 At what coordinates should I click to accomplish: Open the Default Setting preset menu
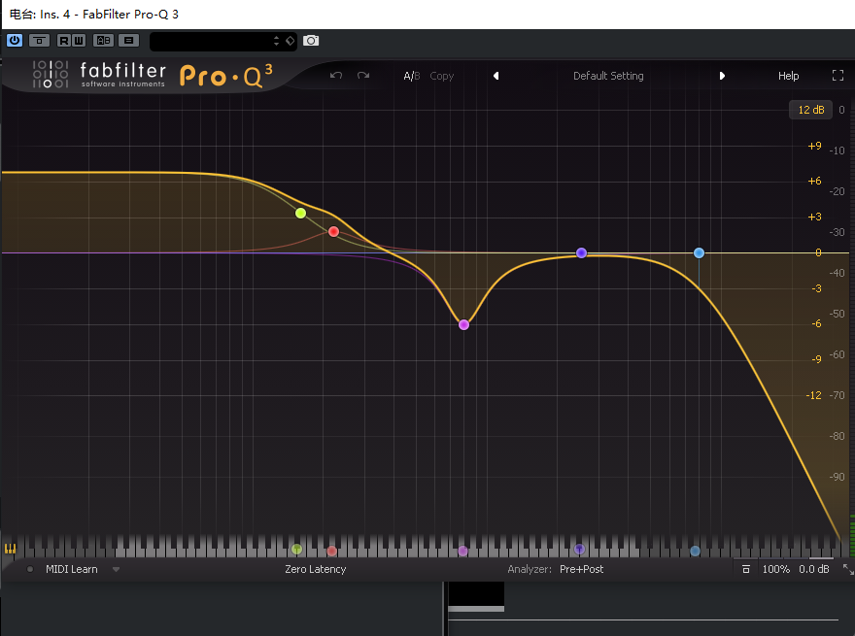(x=608, y=76)
